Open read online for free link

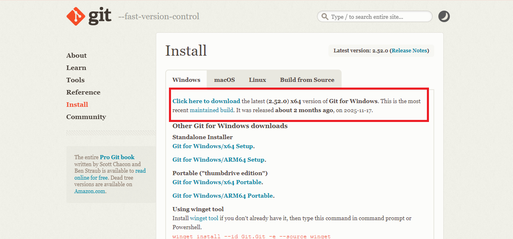pos(110,174)
